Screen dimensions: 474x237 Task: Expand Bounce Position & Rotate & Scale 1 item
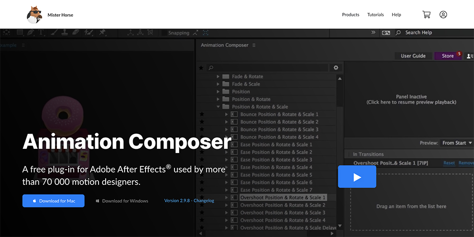coord(227,114)
